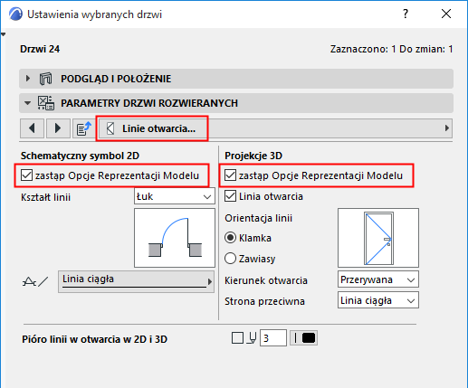468x388 pixels.
Task: Open the Kształt linii dropdown showing Łuk
Action: coord(175,196)
